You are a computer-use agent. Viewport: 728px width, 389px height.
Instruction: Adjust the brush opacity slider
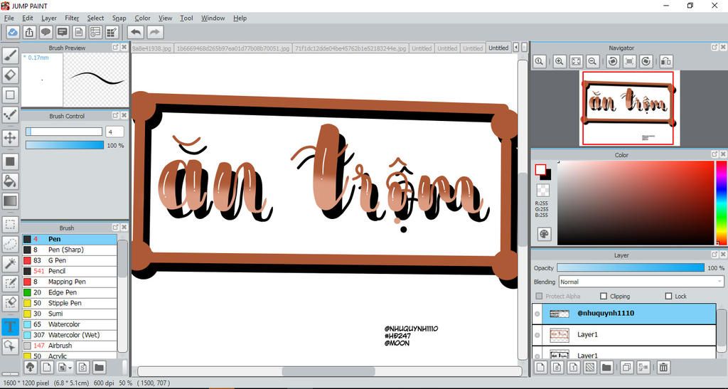(x=65, y=145)
